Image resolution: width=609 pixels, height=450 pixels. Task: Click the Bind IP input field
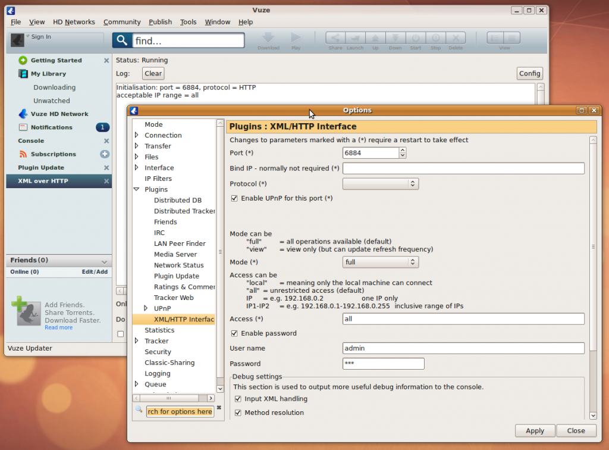[x=463, y=168]
